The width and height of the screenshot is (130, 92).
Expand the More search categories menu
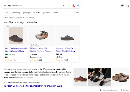[56, 13]
